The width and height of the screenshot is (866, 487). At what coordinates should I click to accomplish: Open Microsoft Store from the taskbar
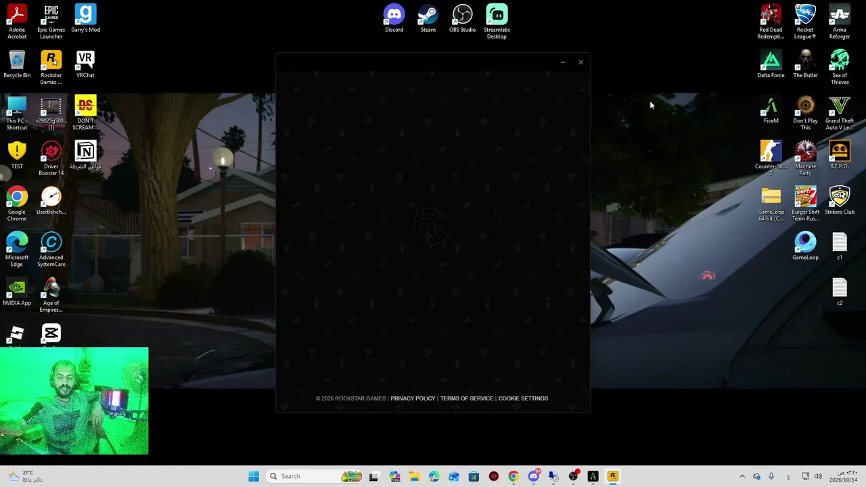tap(474, 476)
